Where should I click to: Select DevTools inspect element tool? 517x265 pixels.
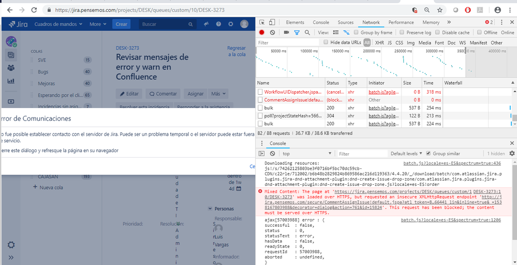[262, 22]
